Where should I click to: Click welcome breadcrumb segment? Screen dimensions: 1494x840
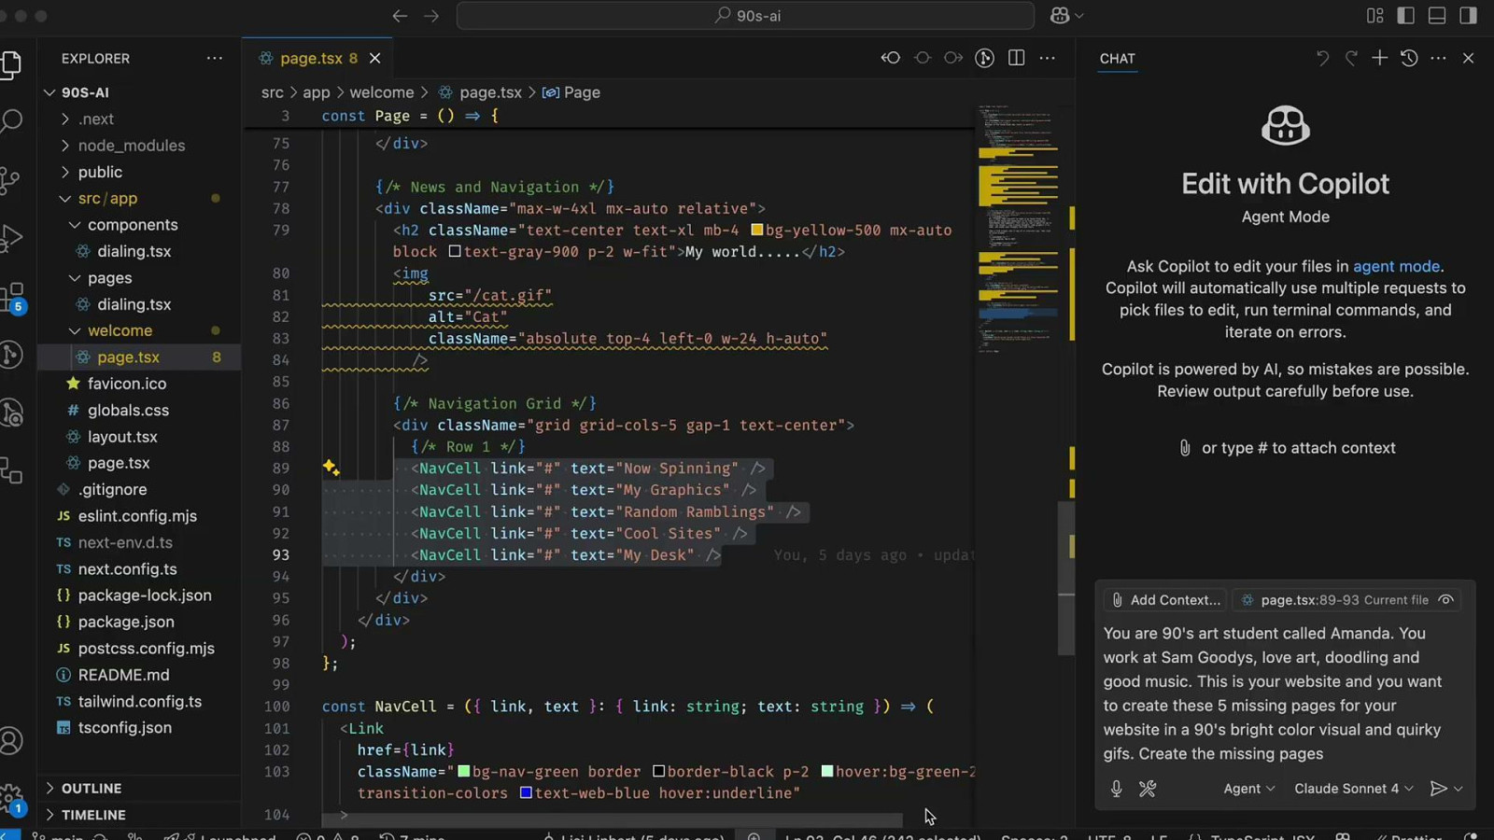[382, 92]
